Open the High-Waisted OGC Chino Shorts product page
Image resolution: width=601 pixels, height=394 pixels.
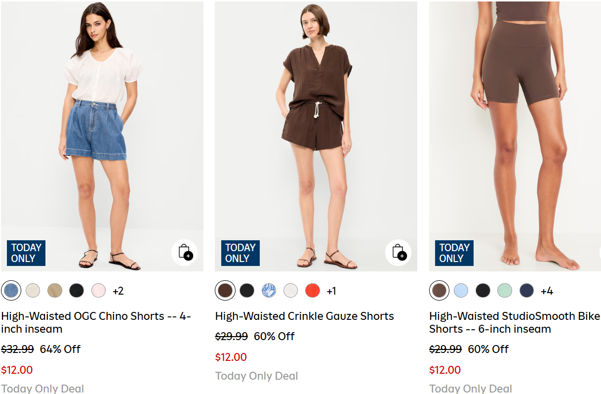(x=95, y=322)
